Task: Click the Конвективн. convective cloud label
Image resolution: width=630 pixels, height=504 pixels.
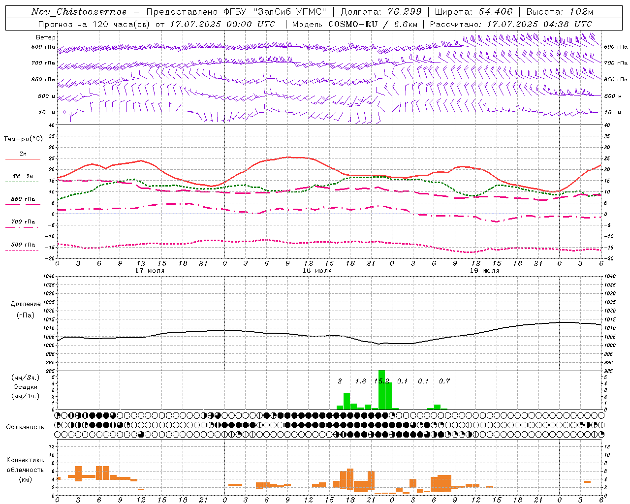Action: point(26,460)
